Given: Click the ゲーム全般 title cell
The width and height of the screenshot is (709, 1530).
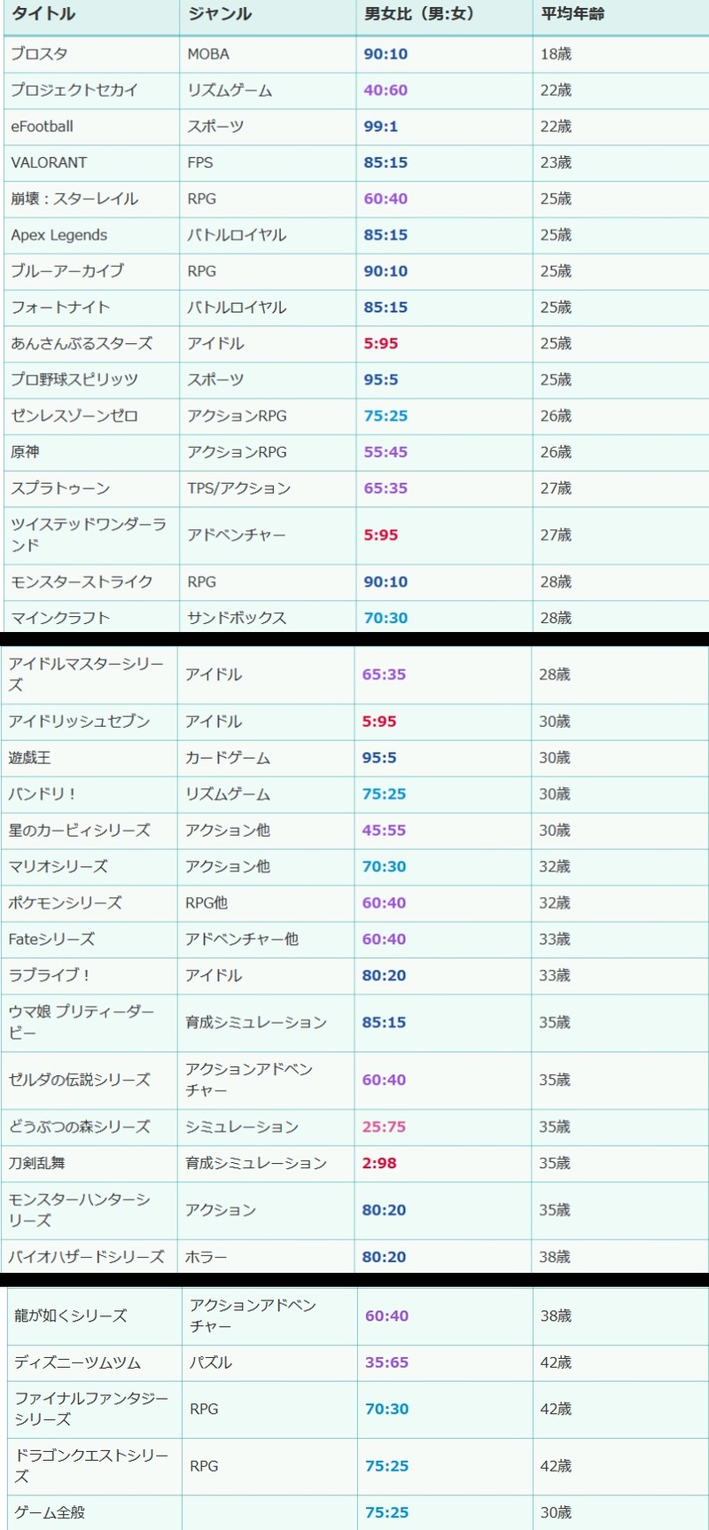Looking at the screenshot, I should 95,1513.
